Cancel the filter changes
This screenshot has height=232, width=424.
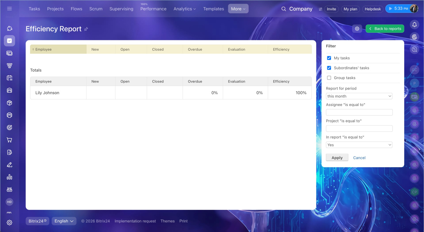tap(359, 158)
